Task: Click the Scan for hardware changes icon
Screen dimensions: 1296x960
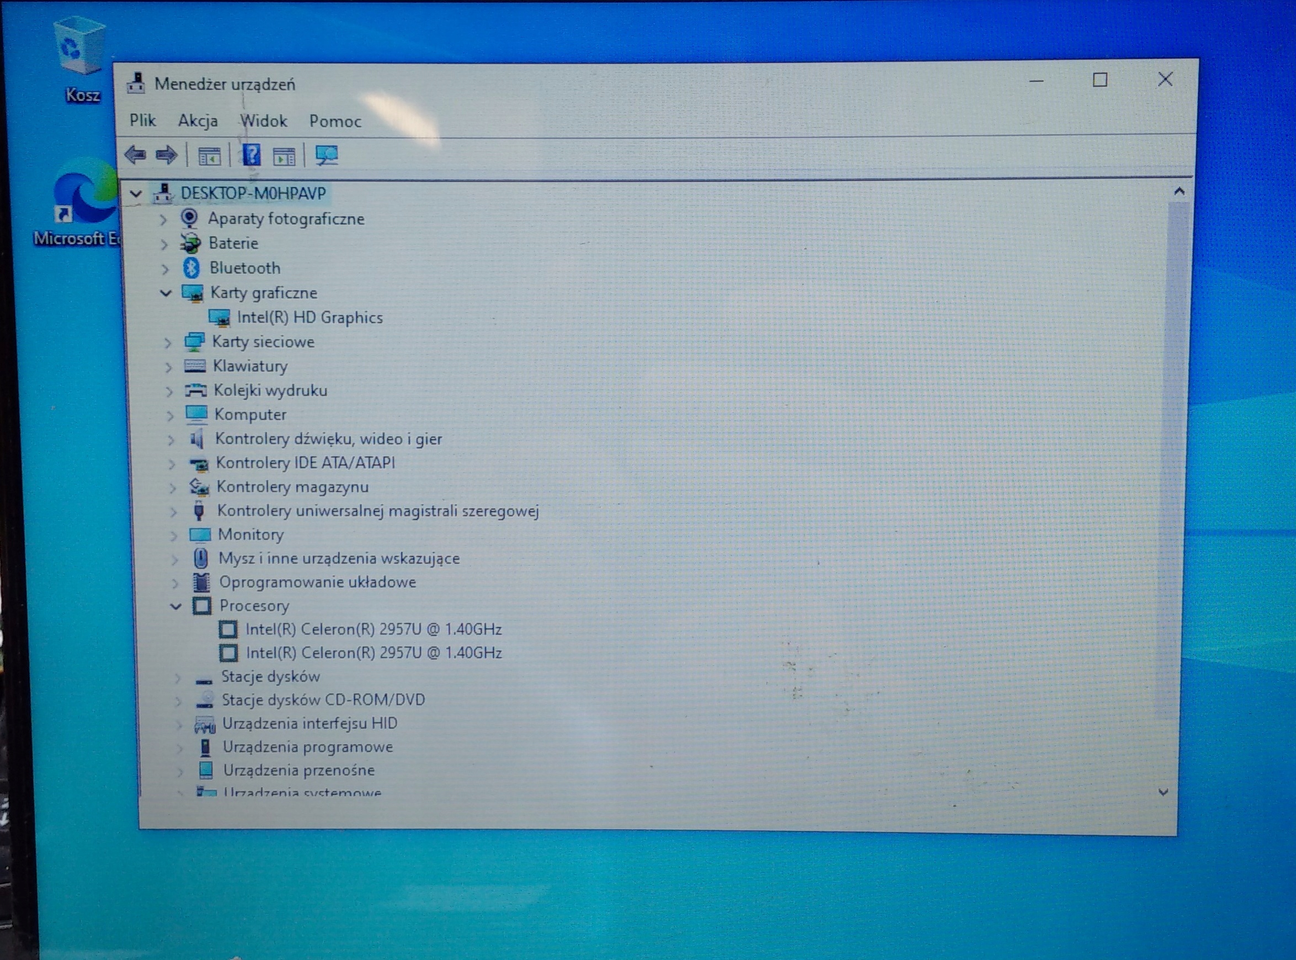Action: [326, 155]
